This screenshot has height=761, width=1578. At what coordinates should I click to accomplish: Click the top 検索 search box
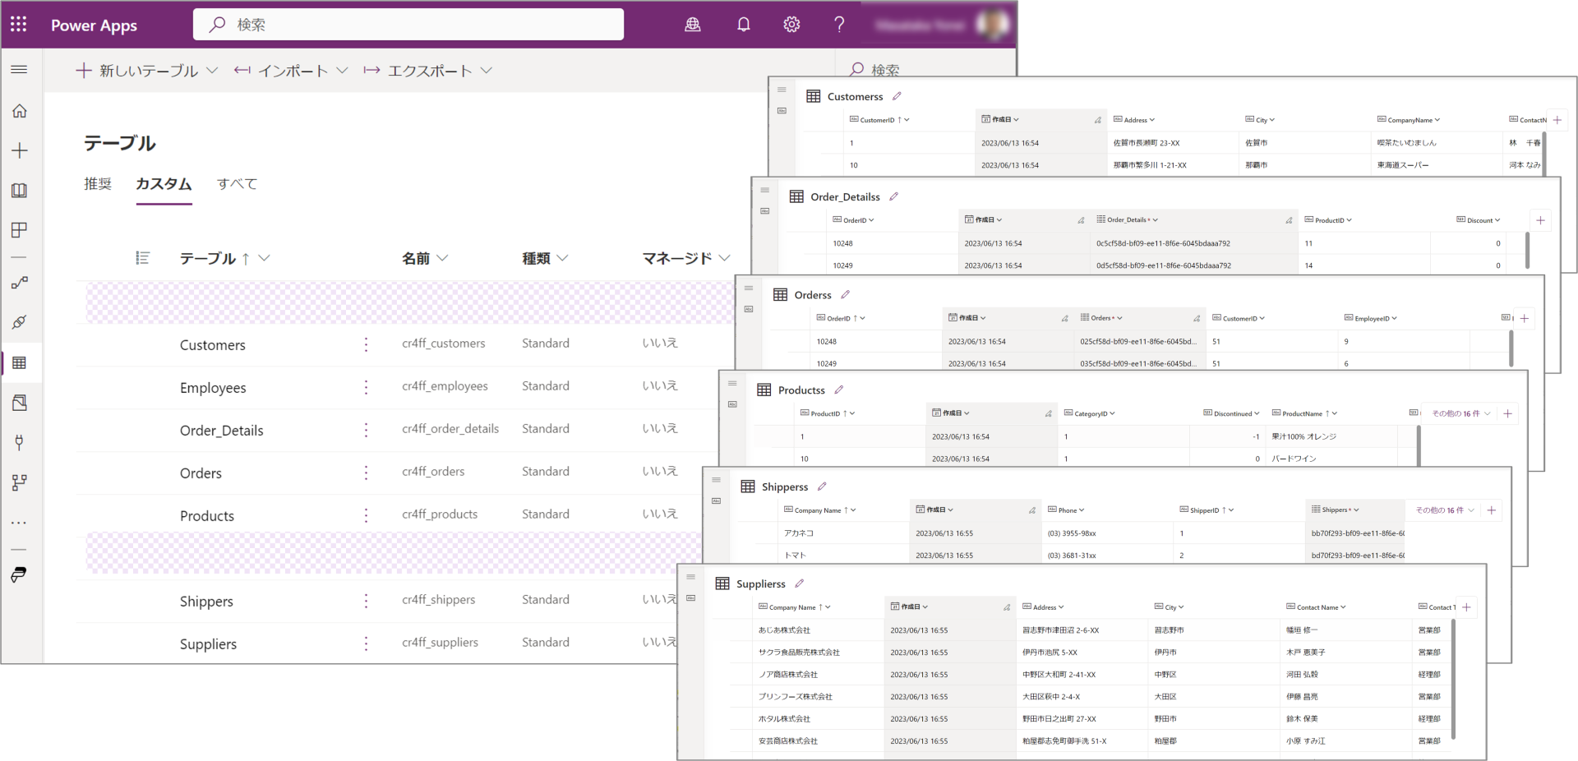click(408, 25)
